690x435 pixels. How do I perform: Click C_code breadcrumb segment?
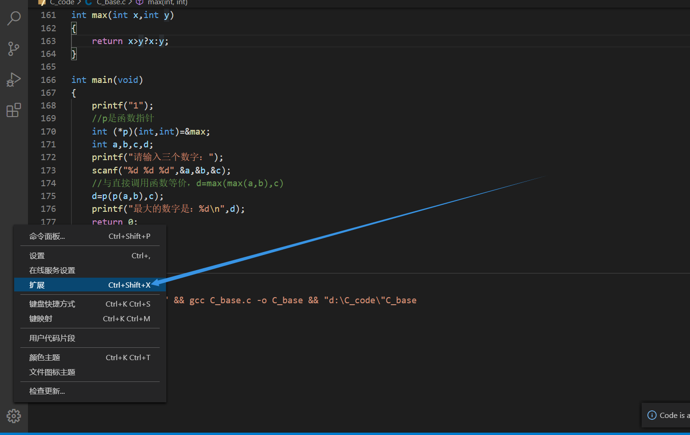click(x=62, y=2)
